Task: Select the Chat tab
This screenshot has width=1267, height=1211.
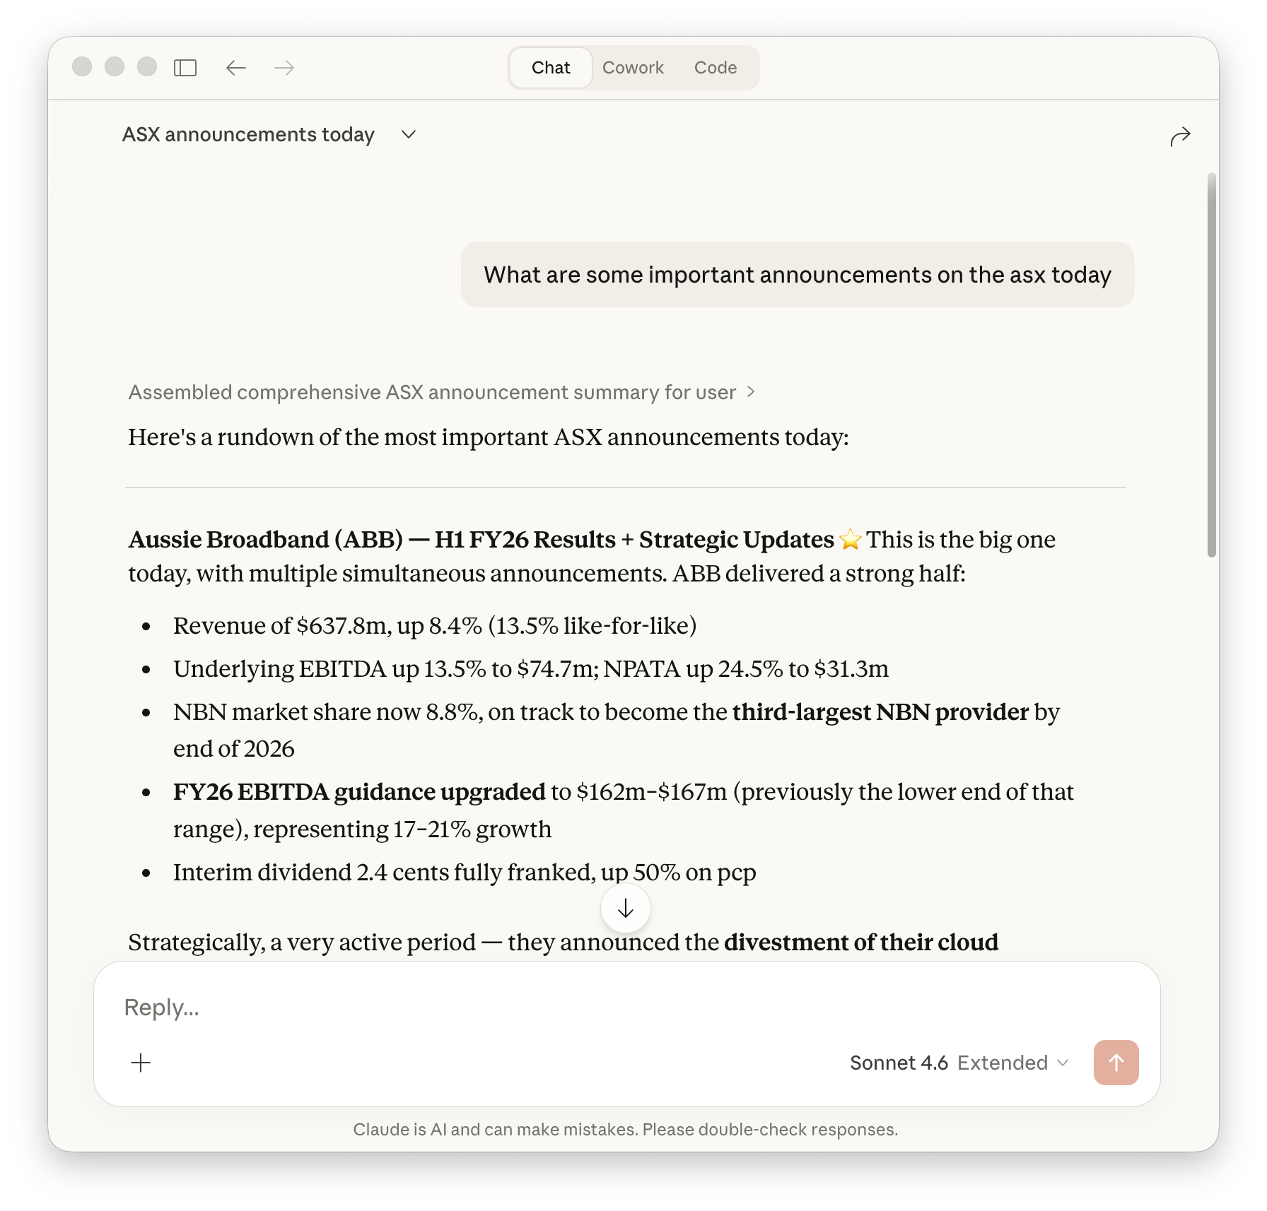Action: pyautogui.click(x=550, y=67)
